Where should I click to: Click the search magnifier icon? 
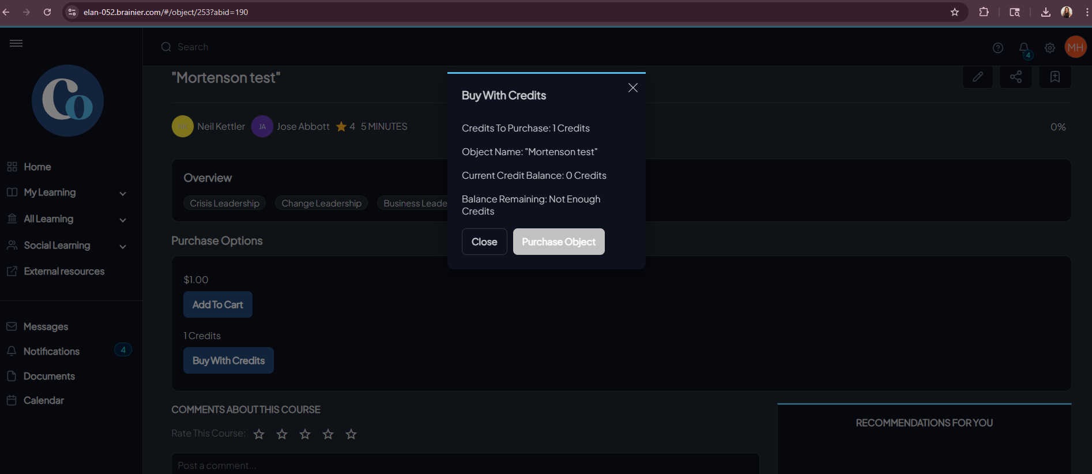166,47
